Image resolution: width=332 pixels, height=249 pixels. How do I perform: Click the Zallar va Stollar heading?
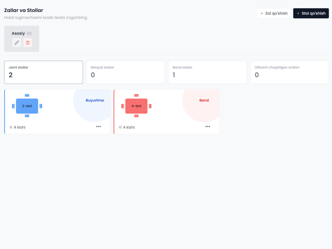coord(24,10)
